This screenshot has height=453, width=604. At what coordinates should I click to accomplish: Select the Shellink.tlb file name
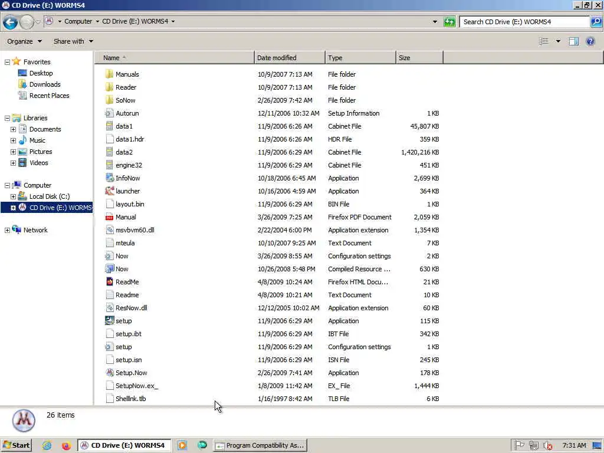[x=130, y=399]
